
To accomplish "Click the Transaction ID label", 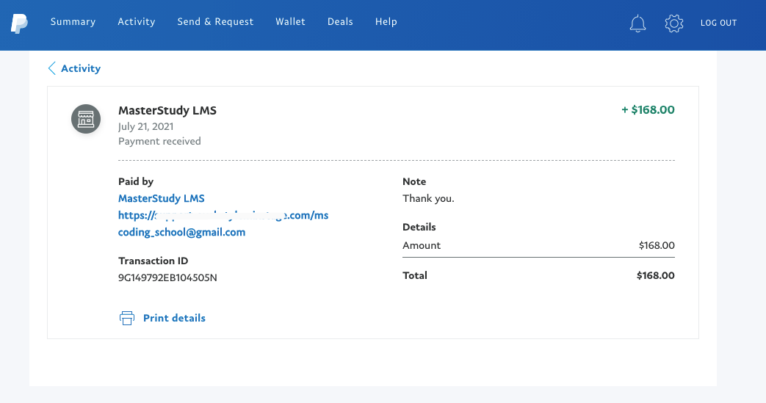I will (153, 261).
